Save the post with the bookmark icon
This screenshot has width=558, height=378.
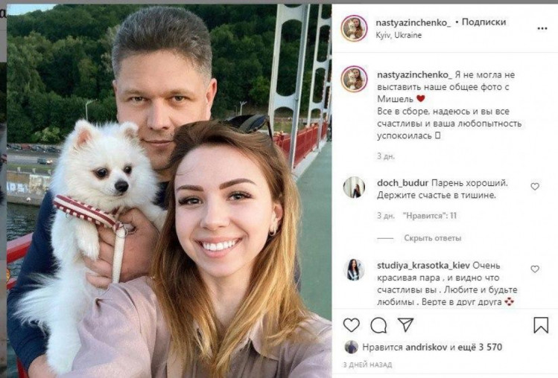coord(541,324)
